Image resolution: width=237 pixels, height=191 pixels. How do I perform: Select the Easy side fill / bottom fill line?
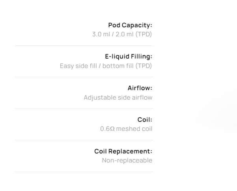click(x=106, y=66)
